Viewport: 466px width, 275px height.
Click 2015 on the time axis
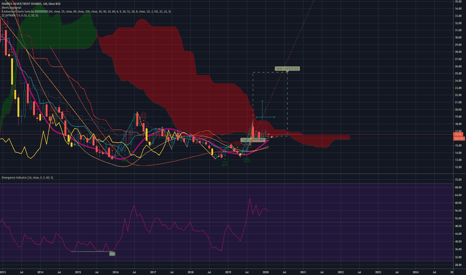[x=78, y=272]
